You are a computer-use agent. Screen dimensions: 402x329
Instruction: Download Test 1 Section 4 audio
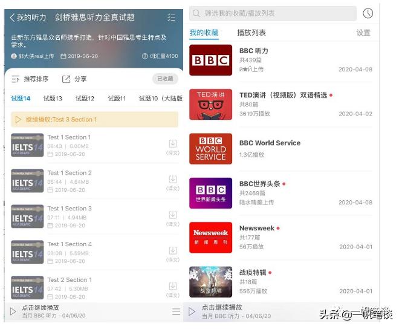coord(173,250)
